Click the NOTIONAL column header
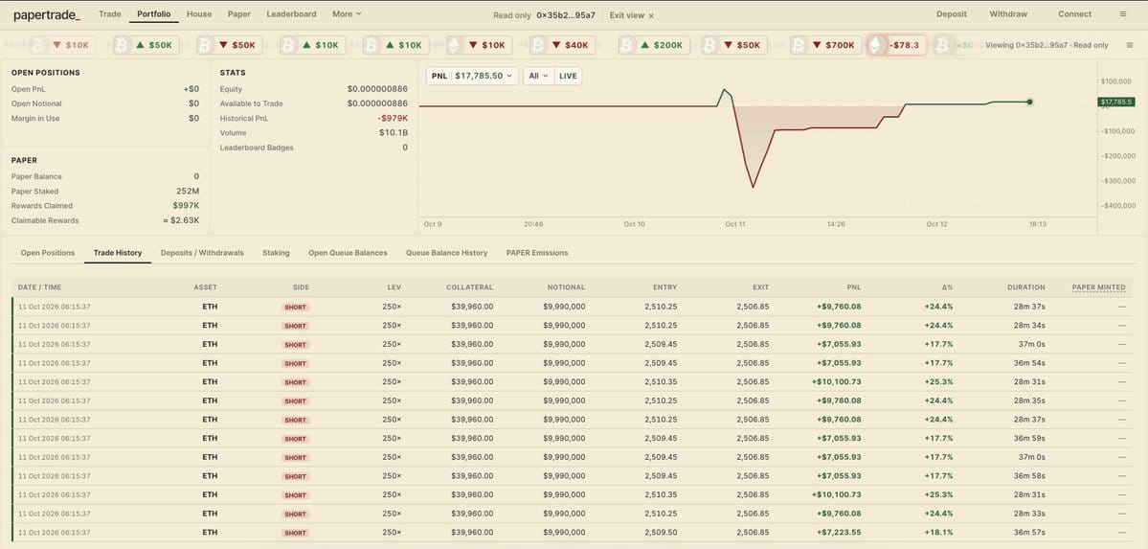This screenshot has width=1148, height=549. coord(566,287)
